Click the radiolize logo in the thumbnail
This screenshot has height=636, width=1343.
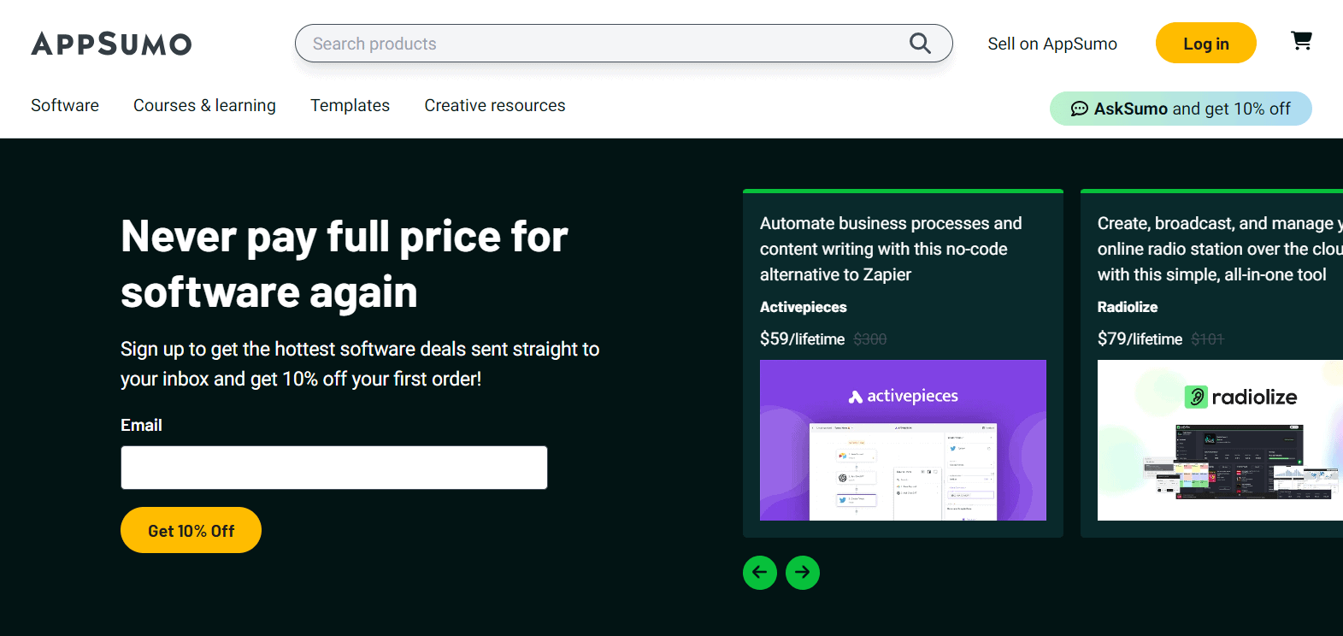pos(1240,397)
